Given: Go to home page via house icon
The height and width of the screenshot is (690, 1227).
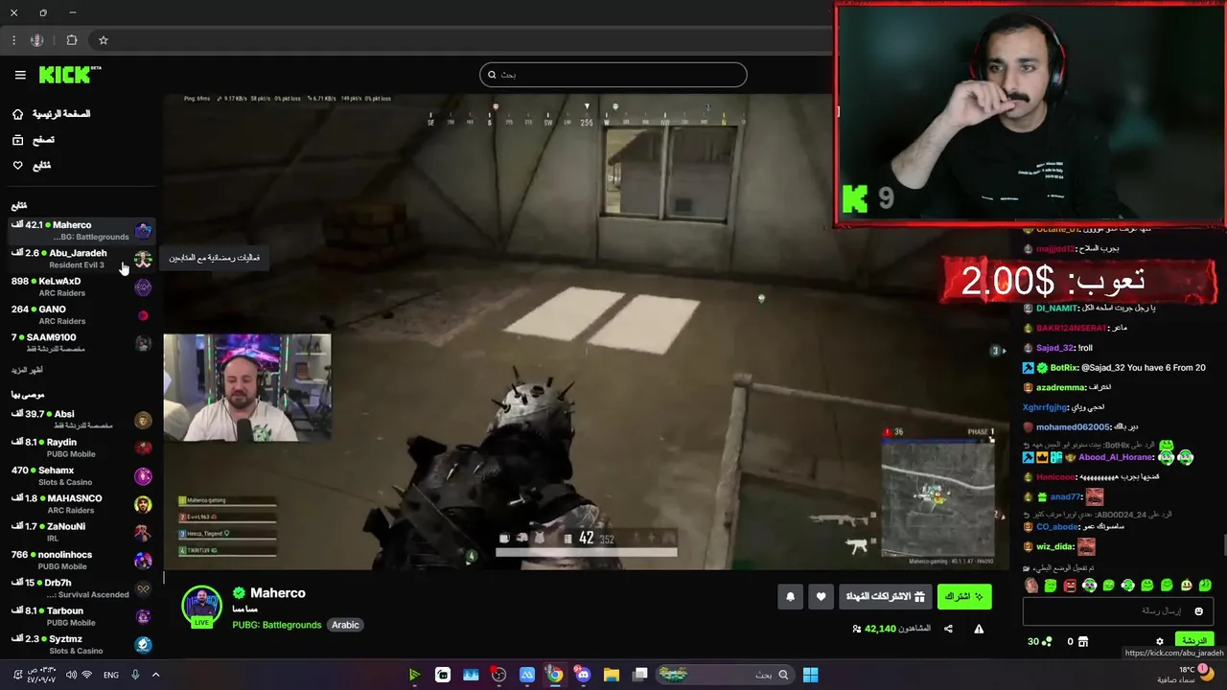Looking at the screenshot, I should (x=17, y=114).
